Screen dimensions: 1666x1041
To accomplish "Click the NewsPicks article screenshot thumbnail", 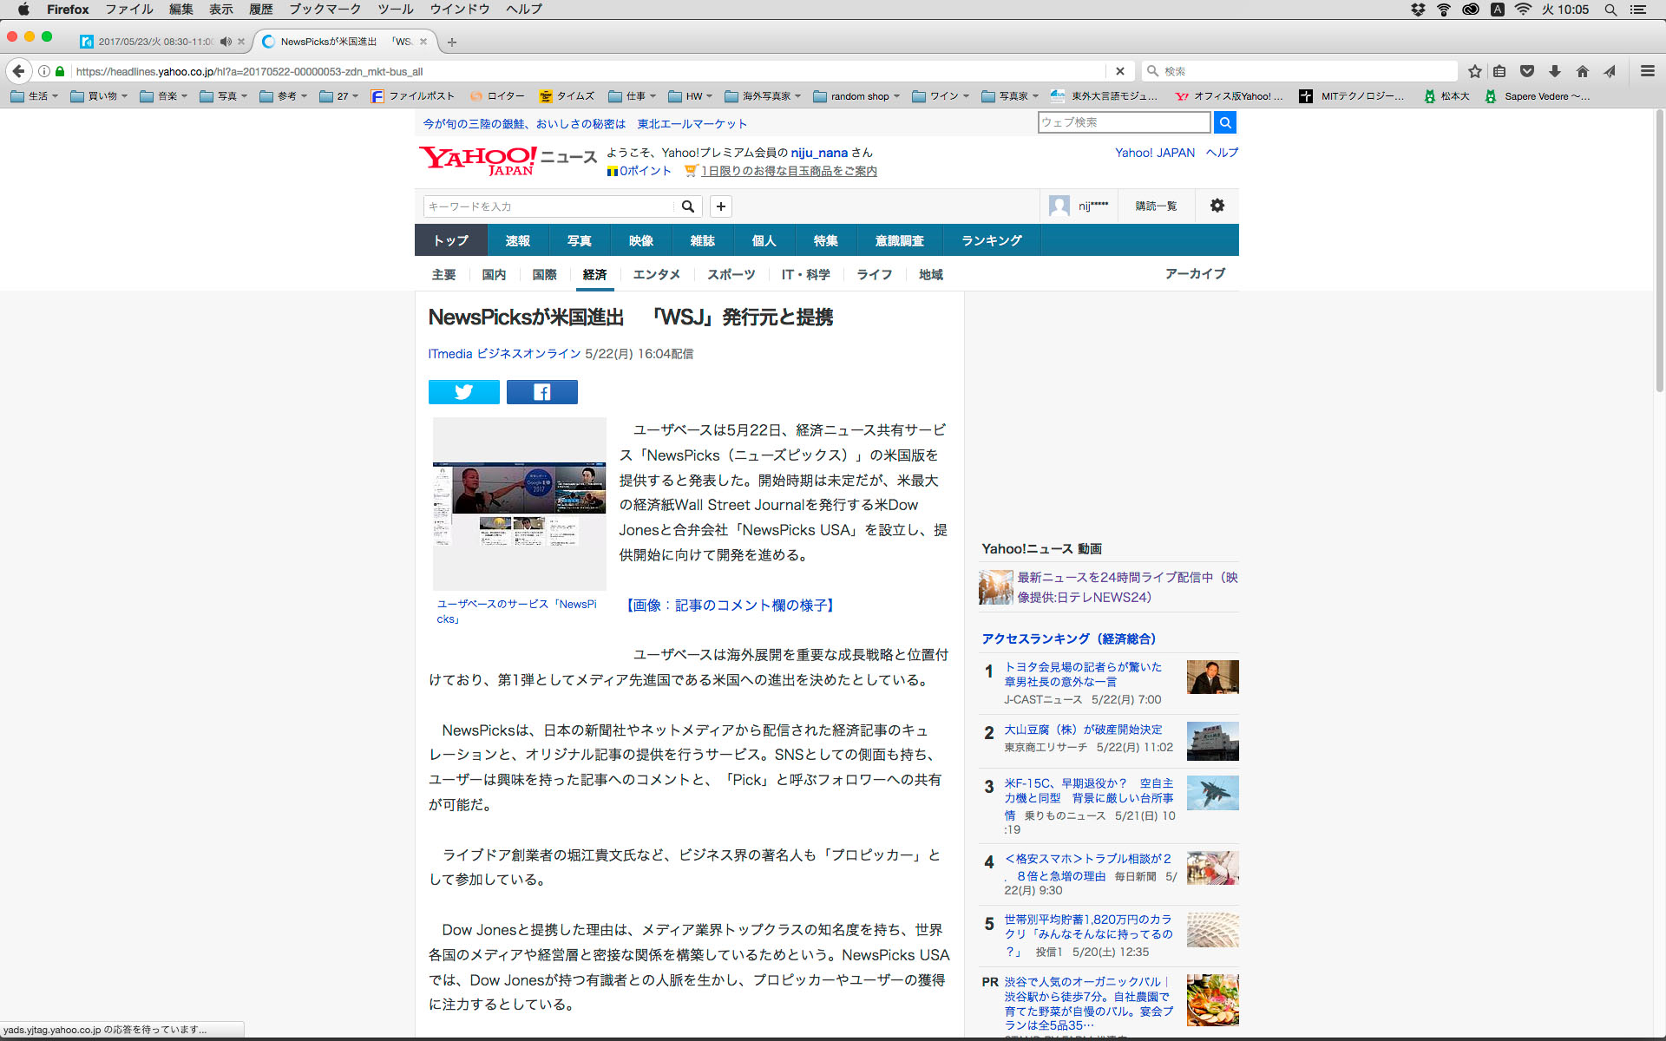I will (x=519, y=503).
